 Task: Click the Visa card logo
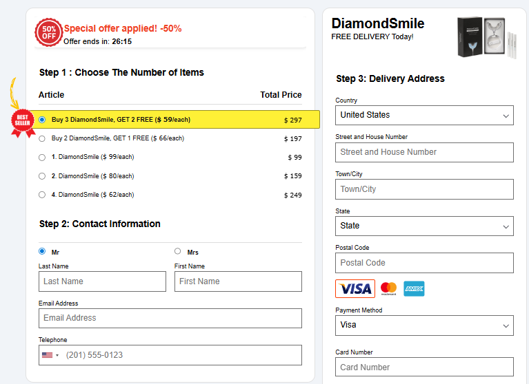coord(355,288)
